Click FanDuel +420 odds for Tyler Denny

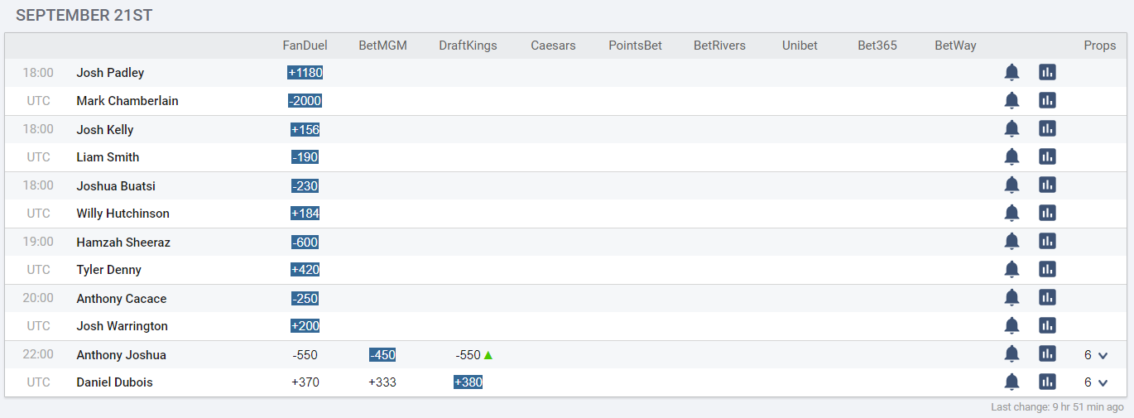(305, 270)
